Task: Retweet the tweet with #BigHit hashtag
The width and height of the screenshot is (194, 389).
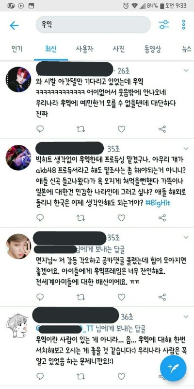Action: (x=81, y=218)
